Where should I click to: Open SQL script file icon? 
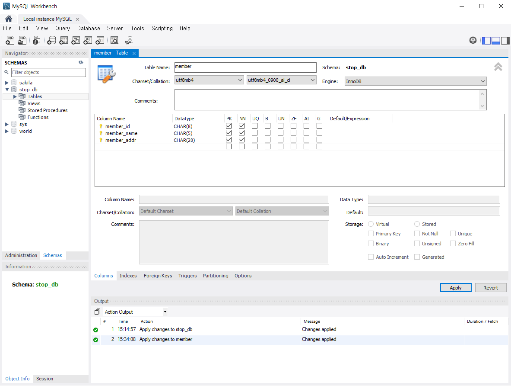tap(22, 40)
